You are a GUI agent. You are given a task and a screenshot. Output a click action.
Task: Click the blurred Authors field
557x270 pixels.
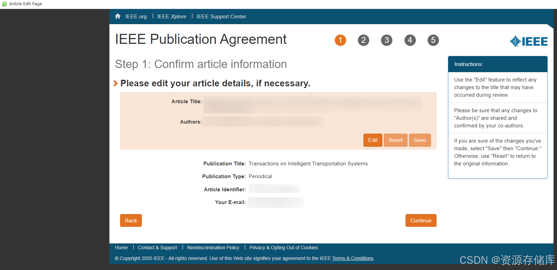(264, 122)
